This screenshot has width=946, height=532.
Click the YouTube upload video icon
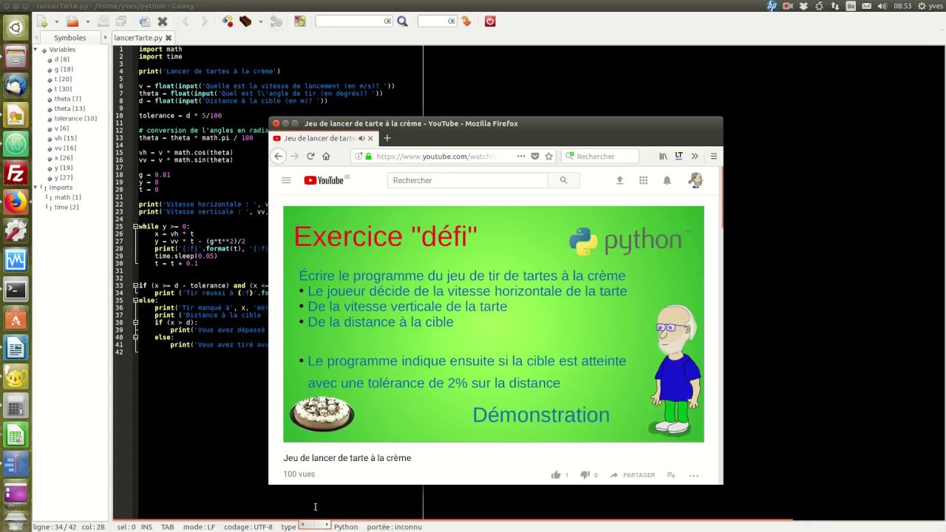click(x=619, y=180)
